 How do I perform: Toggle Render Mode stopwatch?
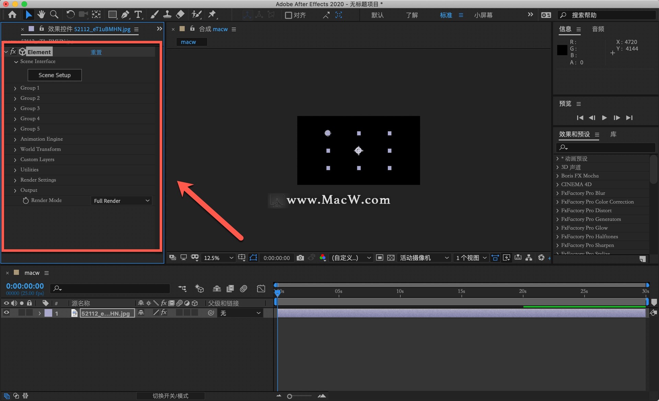point(26,200)
